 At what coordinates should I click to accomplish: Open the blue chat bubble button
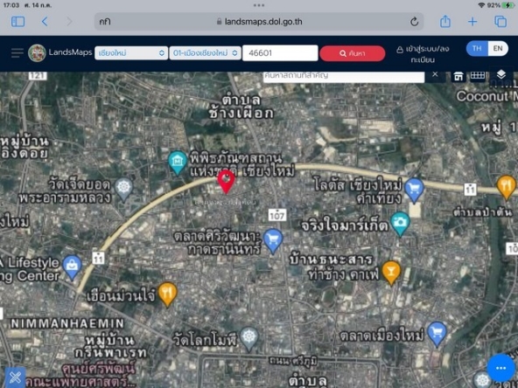coord(500,368)
